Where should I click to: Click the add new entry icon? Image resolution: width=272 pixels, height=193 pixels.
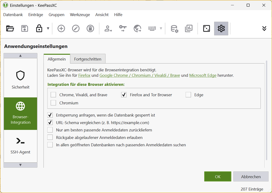tap(61, 28)
